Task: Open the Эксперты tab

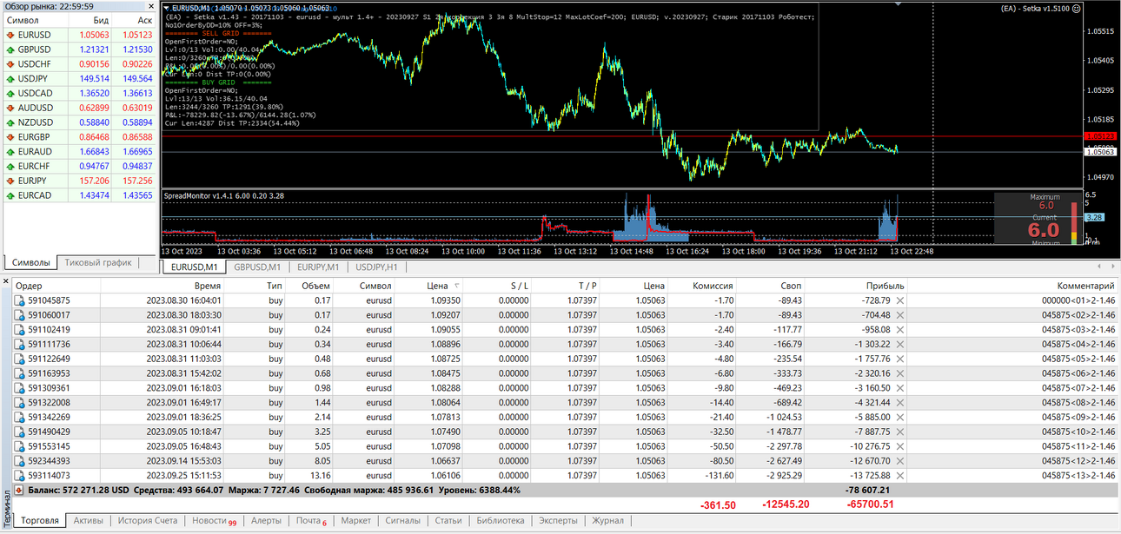Action: [x=558, y=521]
